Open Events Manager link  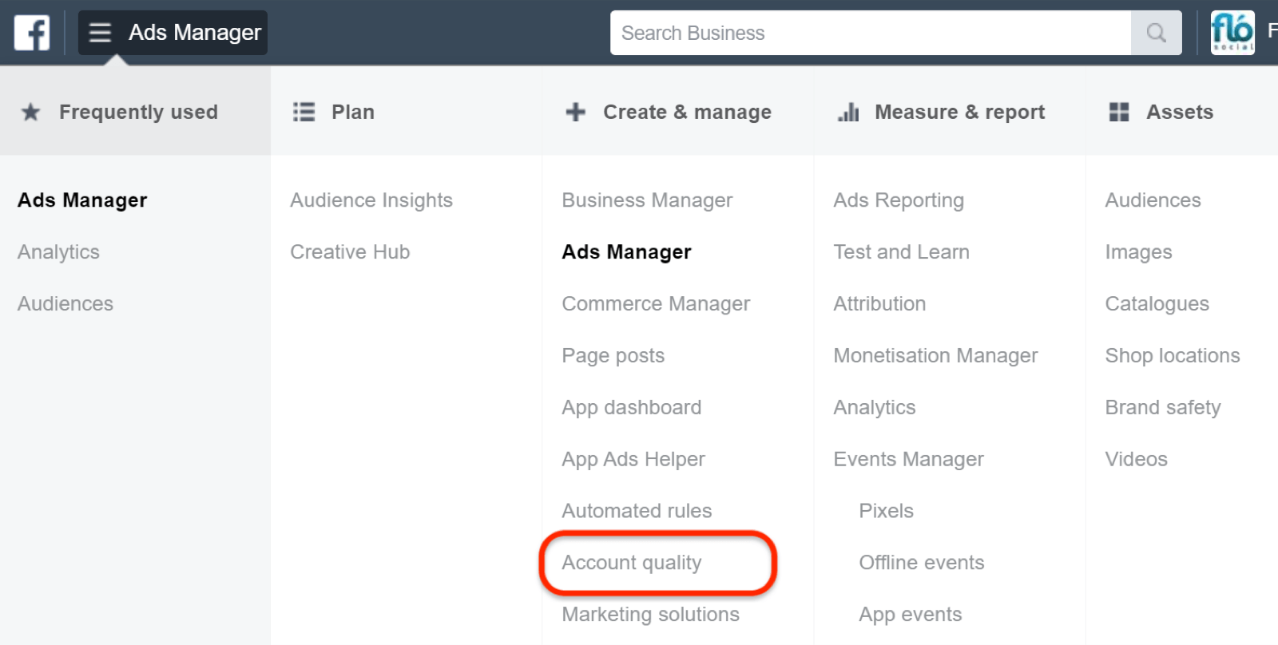tap(908, 459)
